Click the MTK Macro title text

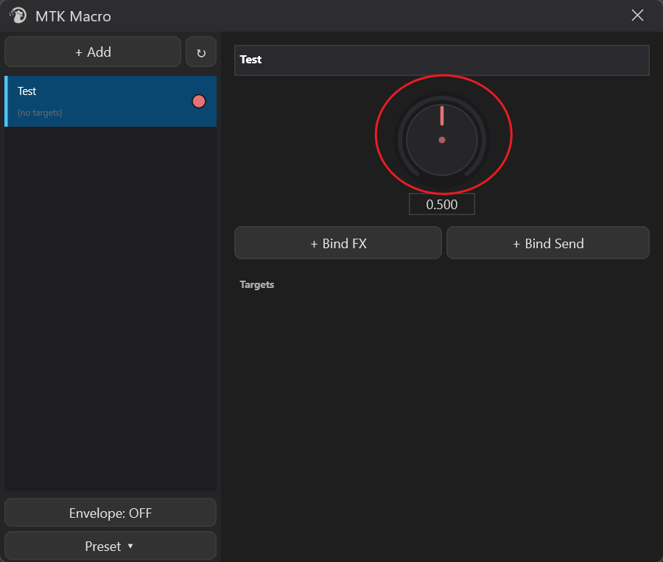(x=73, y=16)
